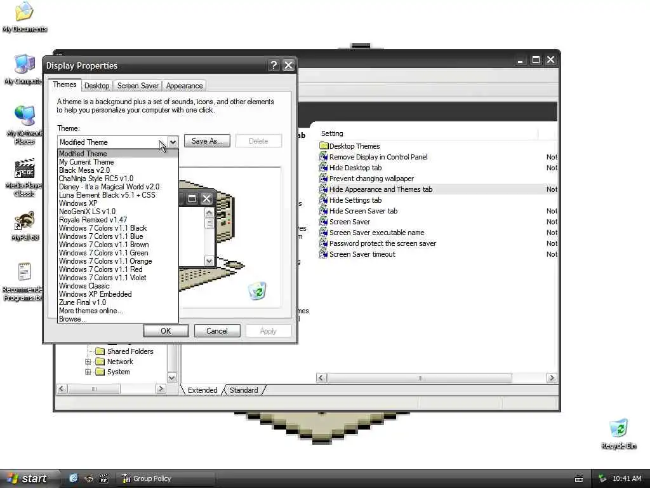Click policy icon next to Hide Screen Saver tab
650x488 pixels.
click(x=323, y=211)
